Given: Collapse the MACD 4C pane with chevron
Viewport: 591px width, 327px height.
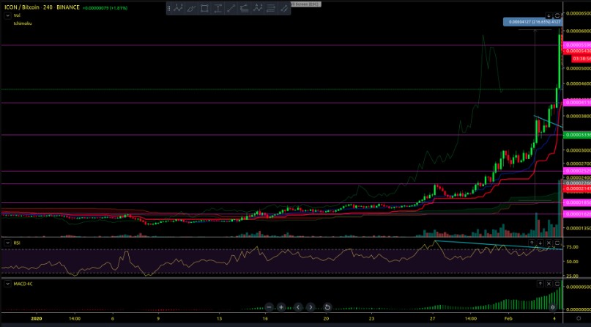Looking at the screenshot, I should (x=7, y=283).
